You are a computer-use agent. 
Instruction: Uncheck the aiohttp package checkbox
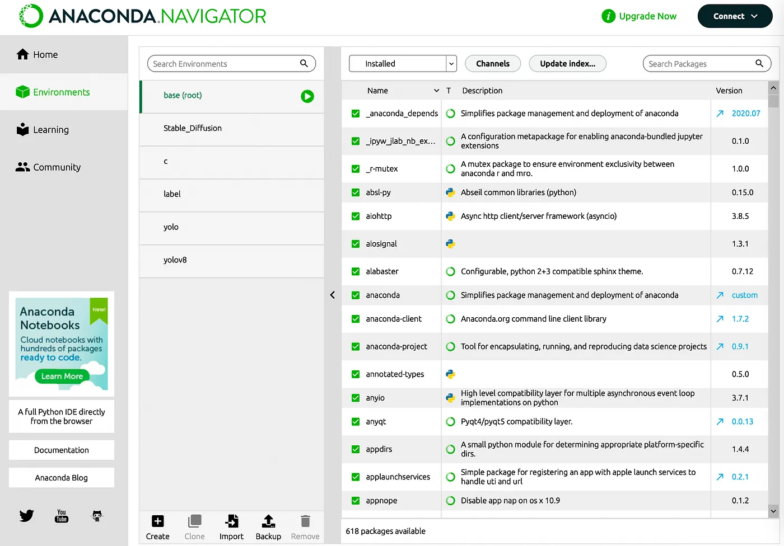356,216
